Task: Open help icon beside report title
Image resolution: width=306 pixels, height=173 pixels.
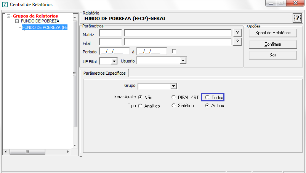Action: [297, 18]
